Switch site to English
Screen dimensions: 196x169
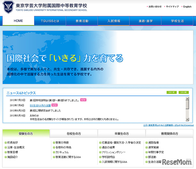[187, 7]
